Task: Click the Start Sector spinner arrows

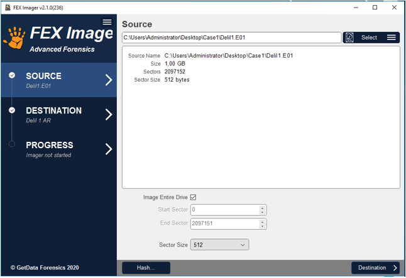Action: point(263,210)
